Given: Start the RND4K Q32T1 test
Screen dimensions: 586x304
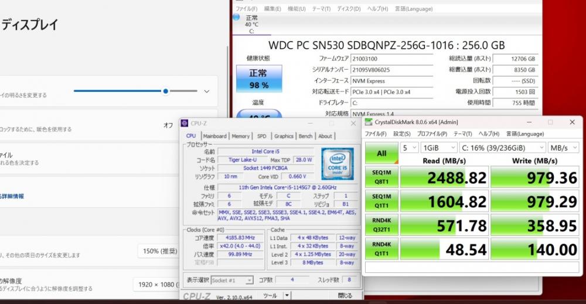Looking at the screenshot, I should tap(381, 225).
